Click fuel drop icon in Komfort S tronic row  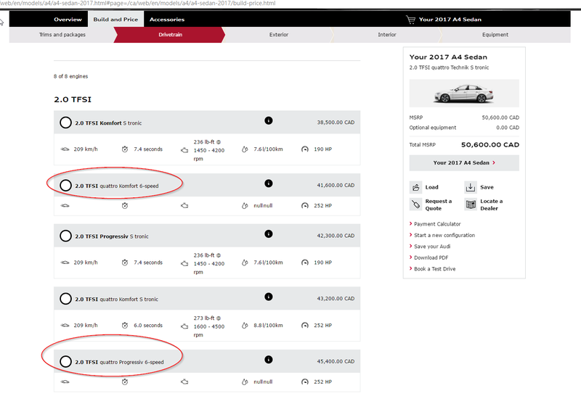tap(245, 149)
